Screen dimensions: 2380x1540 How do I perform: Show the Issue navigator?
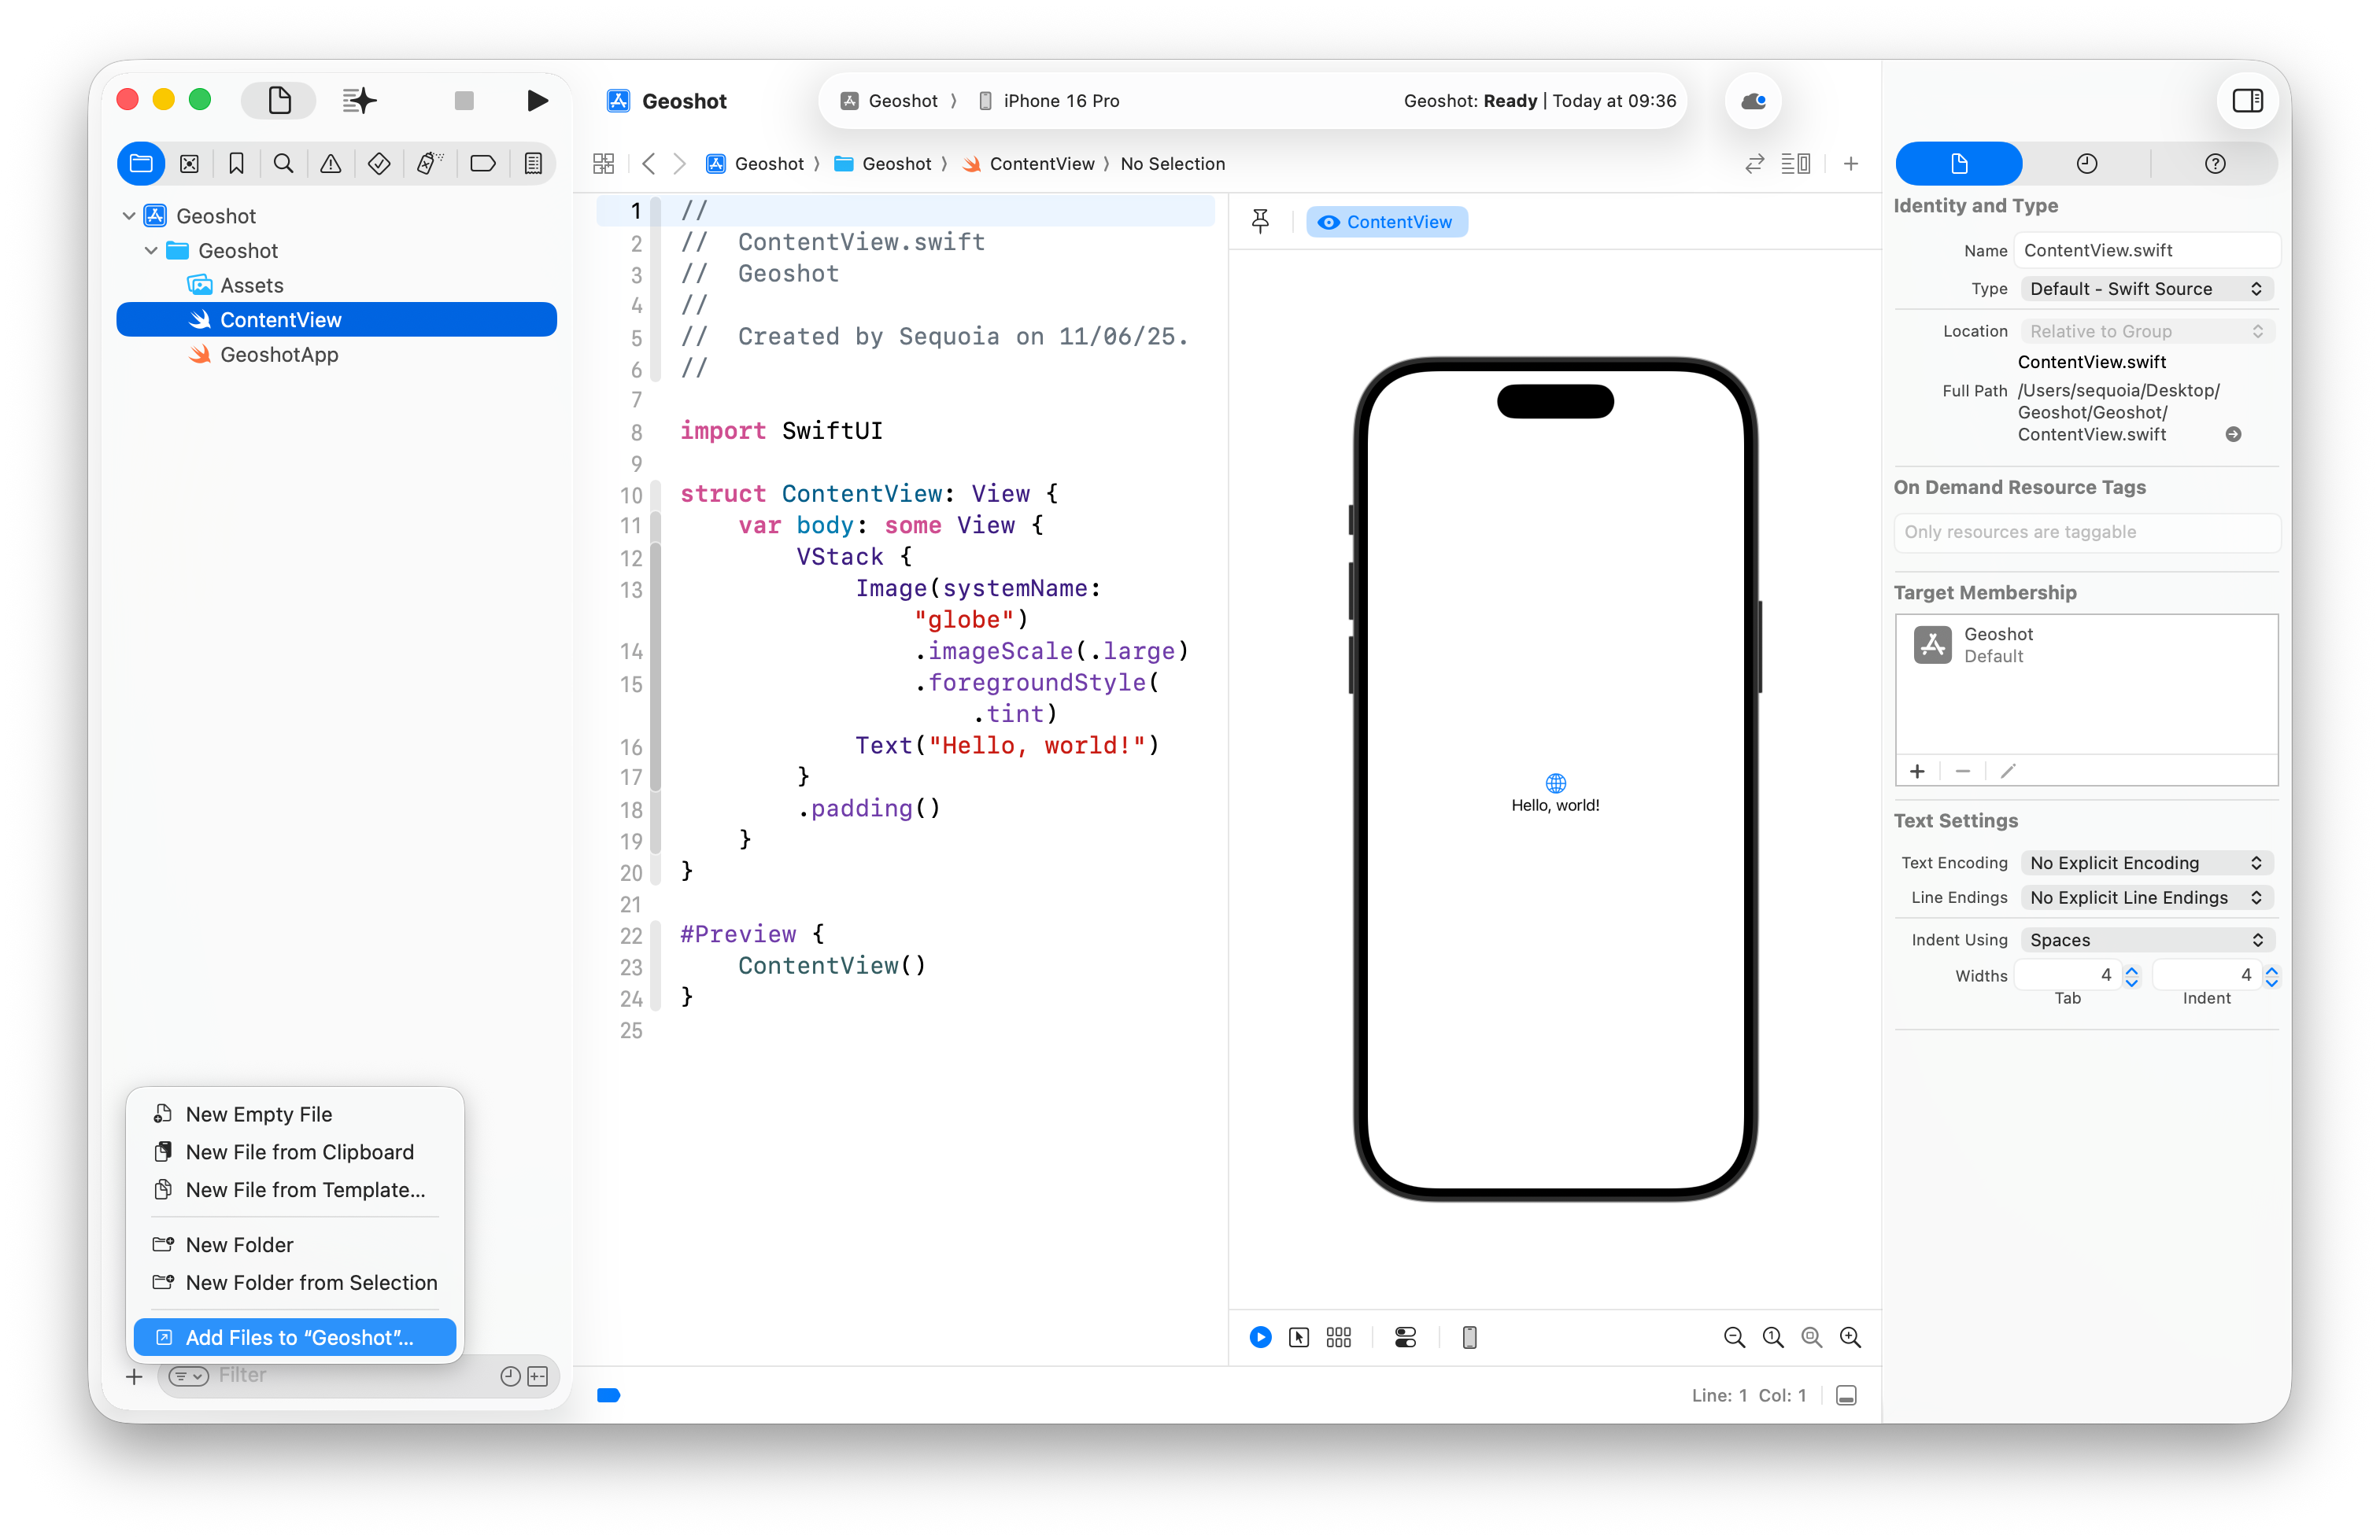click(331, 163)
